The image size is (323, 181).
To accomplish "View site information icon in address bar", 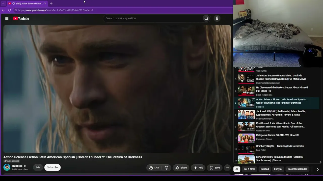I will click(x=16, y=10).
